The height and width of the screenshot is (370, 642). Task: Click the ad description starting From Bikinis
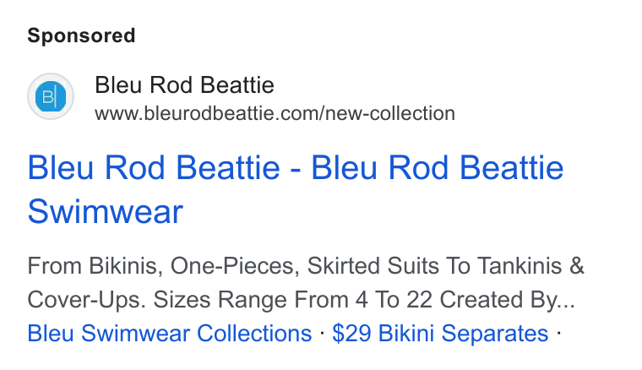pyautogui.click(x=306, y=283)
